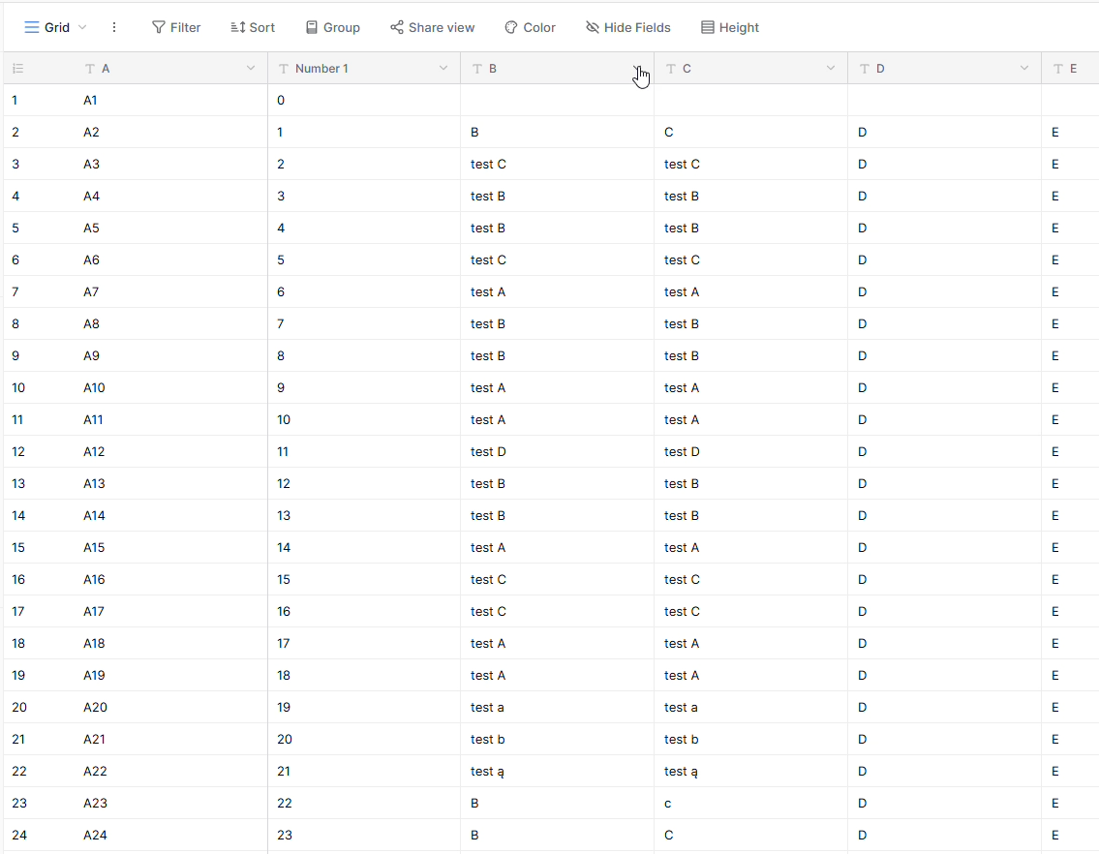Expand Number 1 column dropdown
This screenshot has height=854, width=1099.
click(443, 68)
